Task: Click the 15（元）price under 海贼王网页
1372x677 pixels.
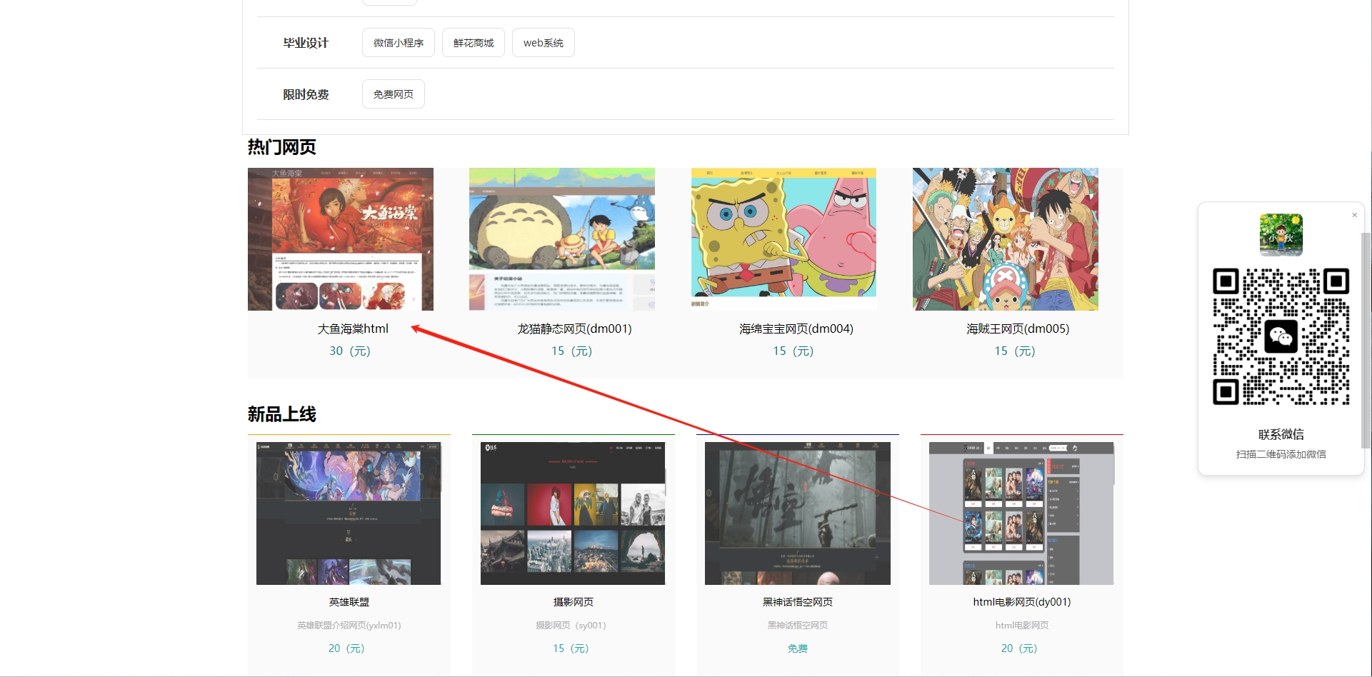Action: pos(1015,351)
